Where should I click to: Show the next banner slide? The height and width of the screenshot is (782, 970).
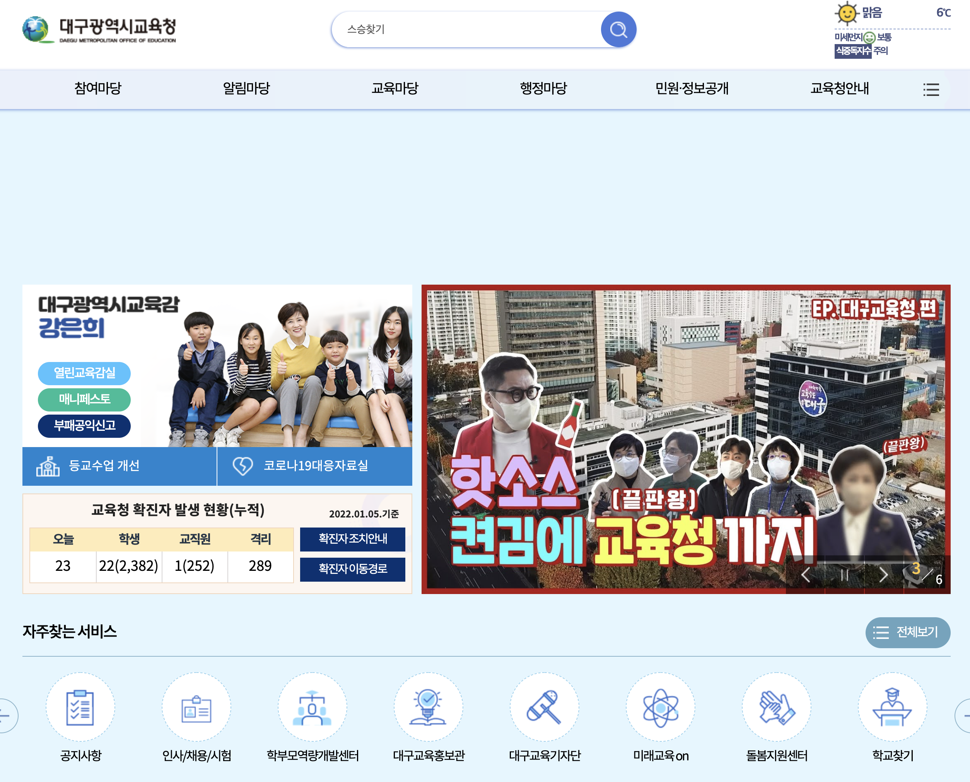pos(883,575)
